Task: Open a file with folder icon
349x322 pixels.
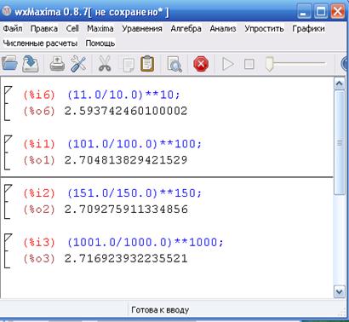Action: click(9, 63)
